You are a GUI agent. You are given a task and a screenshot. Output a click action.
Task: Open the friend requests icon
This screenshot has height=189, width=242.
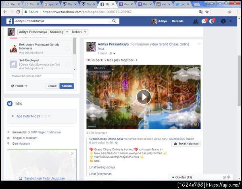[x=196, y=21]
